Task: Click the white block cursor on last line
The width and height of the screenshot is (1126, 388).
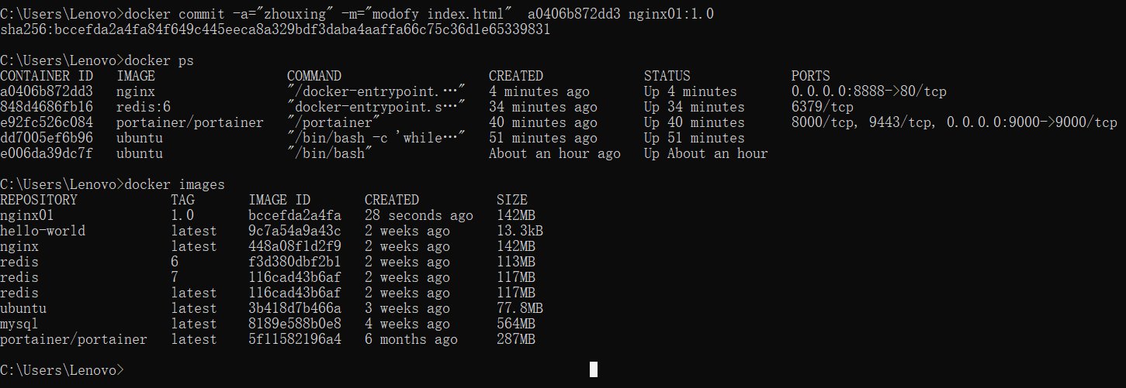Action: point(594,369)
